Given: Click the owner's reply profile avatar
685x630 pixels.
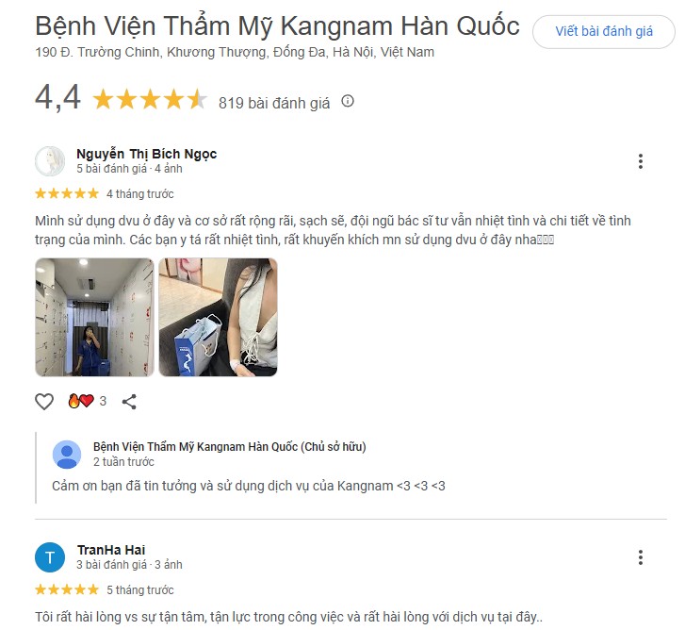Looking at the screenshot, I should pos(67,455).
